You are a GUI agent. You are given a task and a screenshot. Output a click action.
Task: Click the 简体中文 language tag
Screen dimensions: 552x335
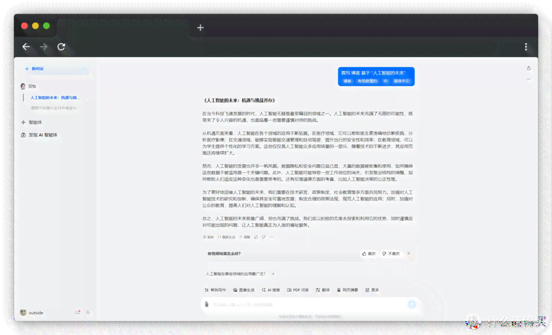click(x=402, y=81)
